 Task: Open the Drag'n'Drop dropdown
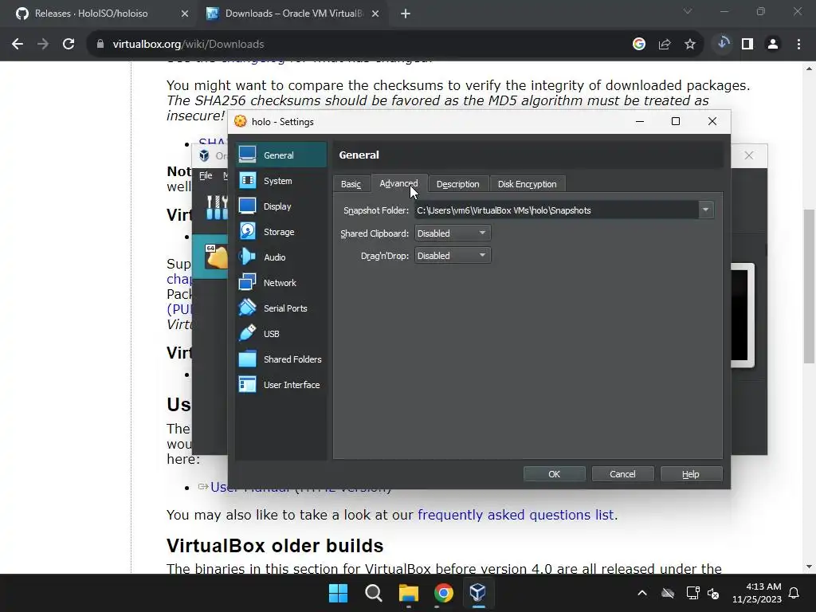point(453,256)
